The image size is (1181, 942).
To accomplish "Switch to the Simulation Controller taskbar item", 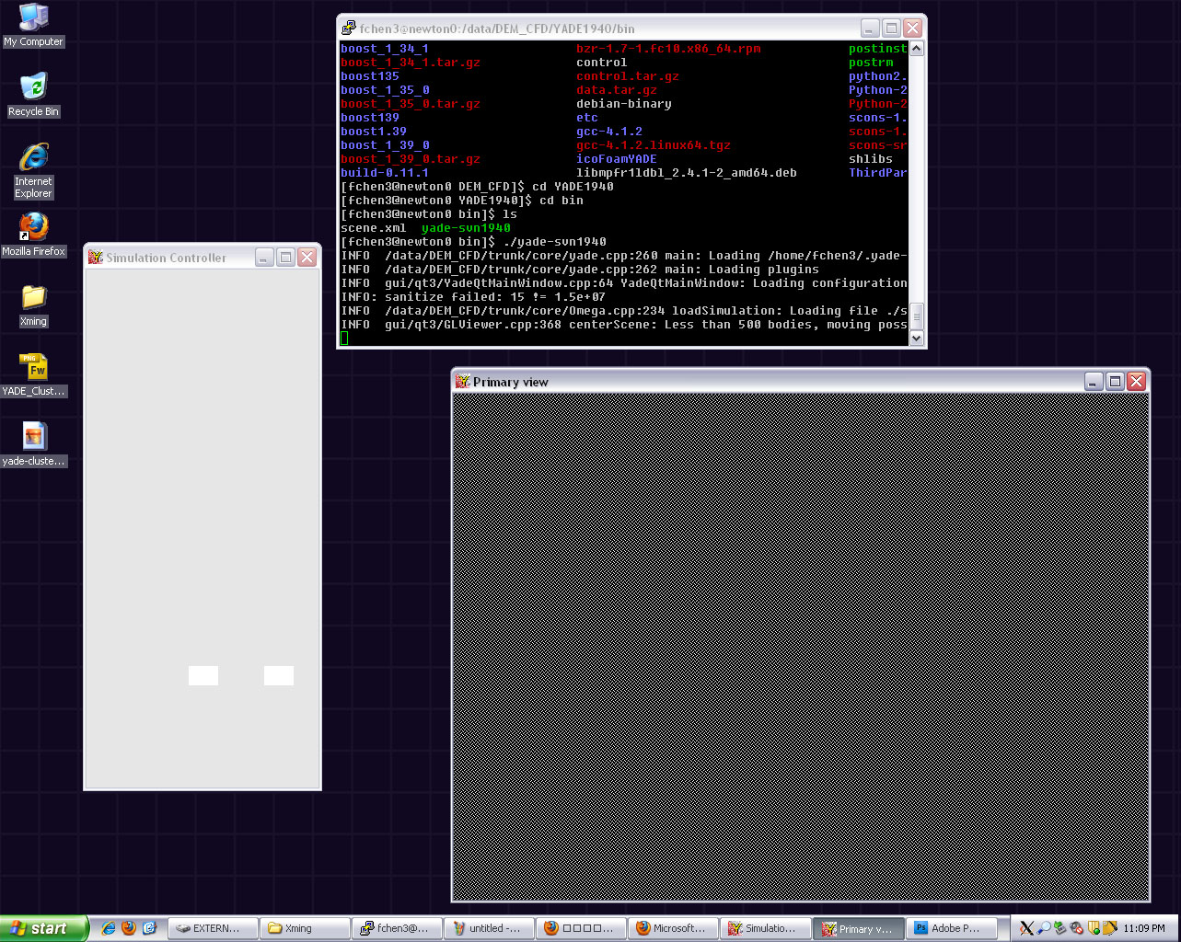I will [766, 928].
